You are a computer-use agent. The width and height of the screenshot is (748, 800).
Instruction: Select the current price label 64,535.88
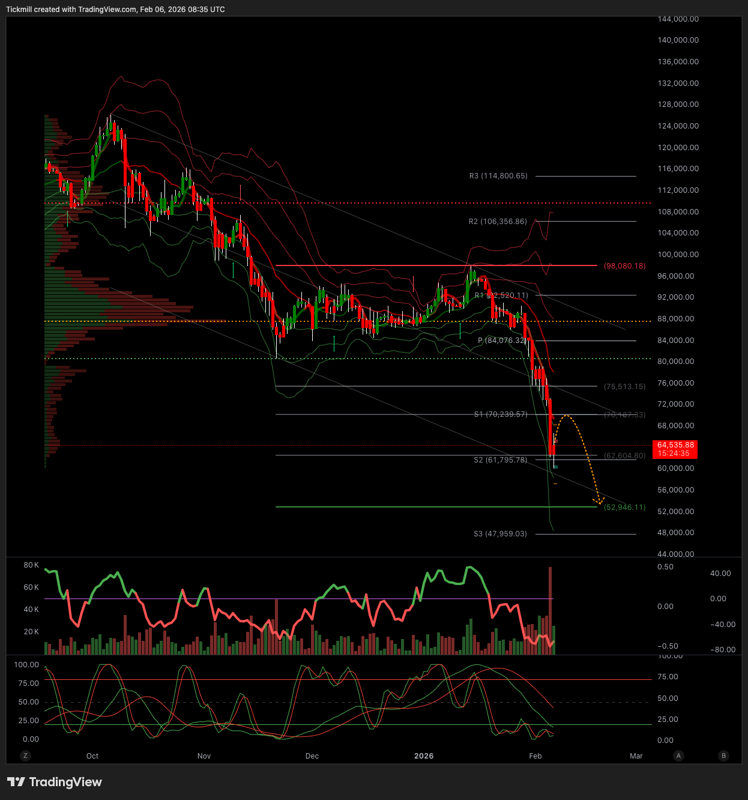tap(675, 446)
